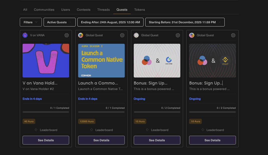Screen dimensions: 268x155
Task: See Details for V on Vana Holder quest
Action: (46, 140)
